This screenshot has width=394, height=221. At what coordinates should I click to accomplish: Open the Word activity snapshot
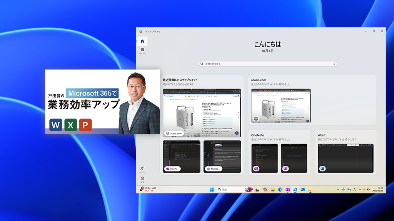pyautogui.click(x=345, y=158)
